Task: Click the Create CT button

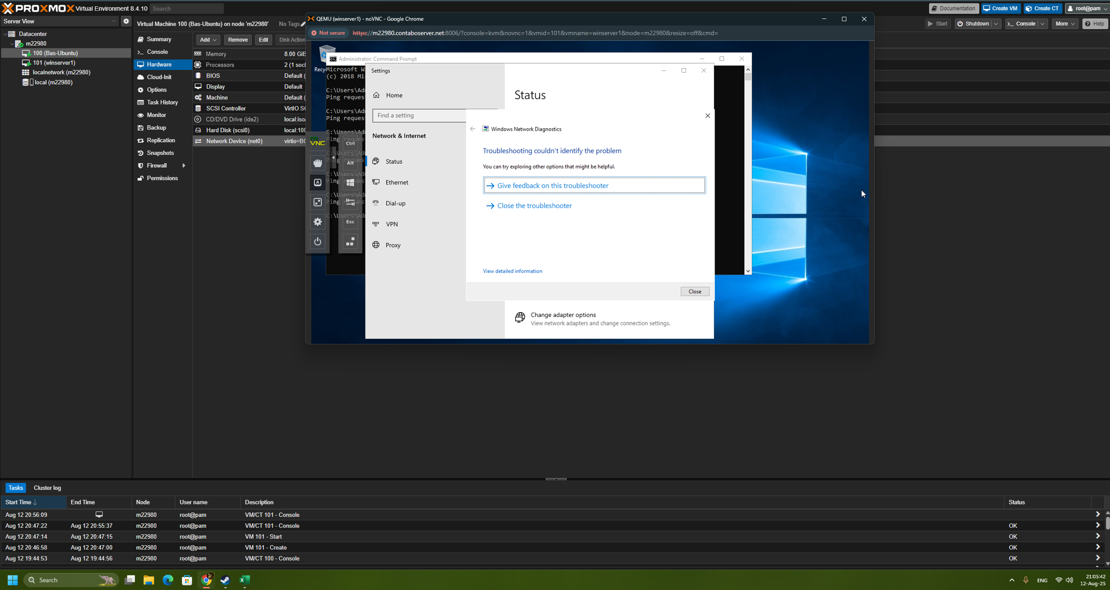Action: (x=1042, y=8)
